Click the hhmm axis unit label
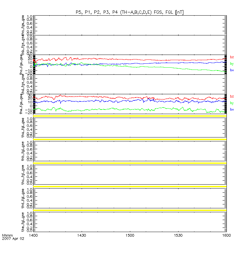The width and height of the screenshot is (243, 260). tap(7, 235)
